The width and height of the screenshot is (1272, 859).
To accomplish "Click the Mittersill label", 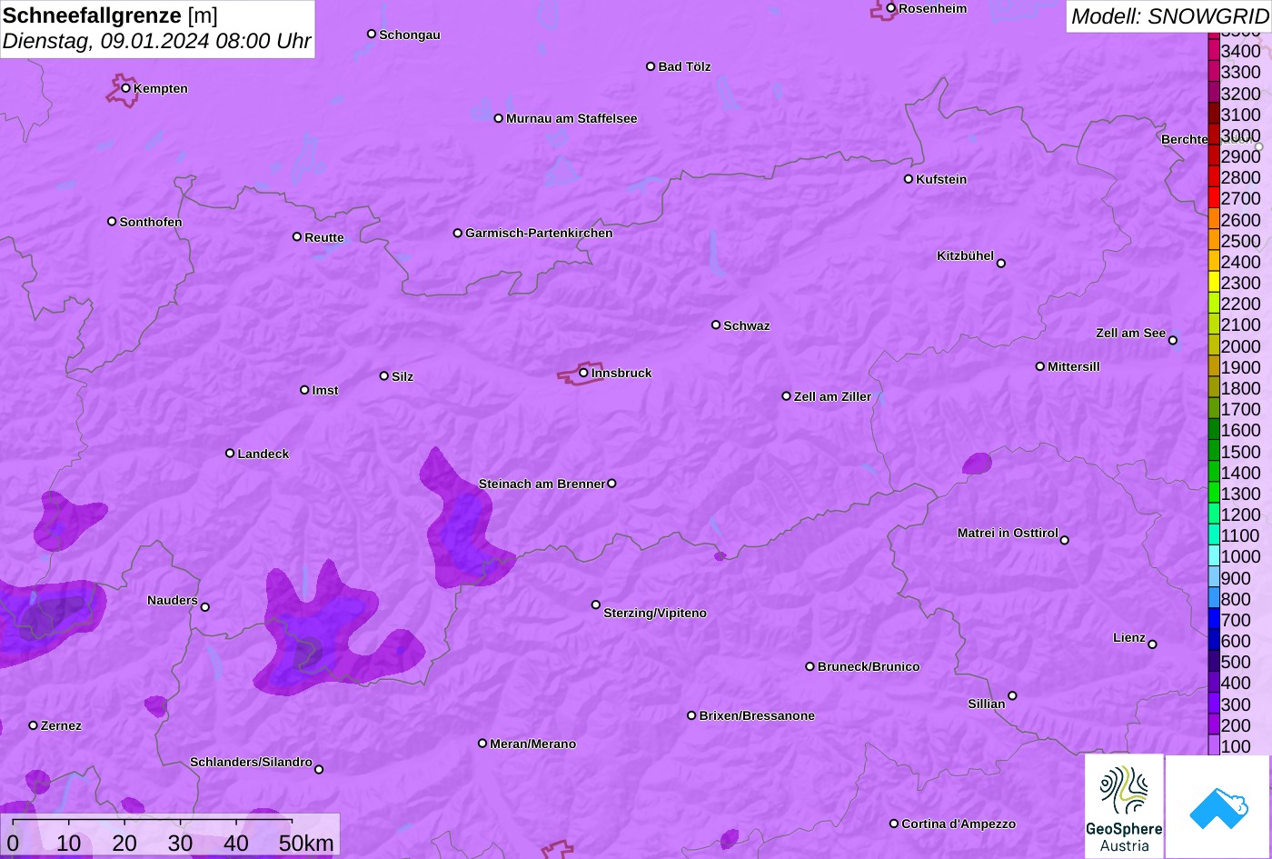I will click(1074, 366).
